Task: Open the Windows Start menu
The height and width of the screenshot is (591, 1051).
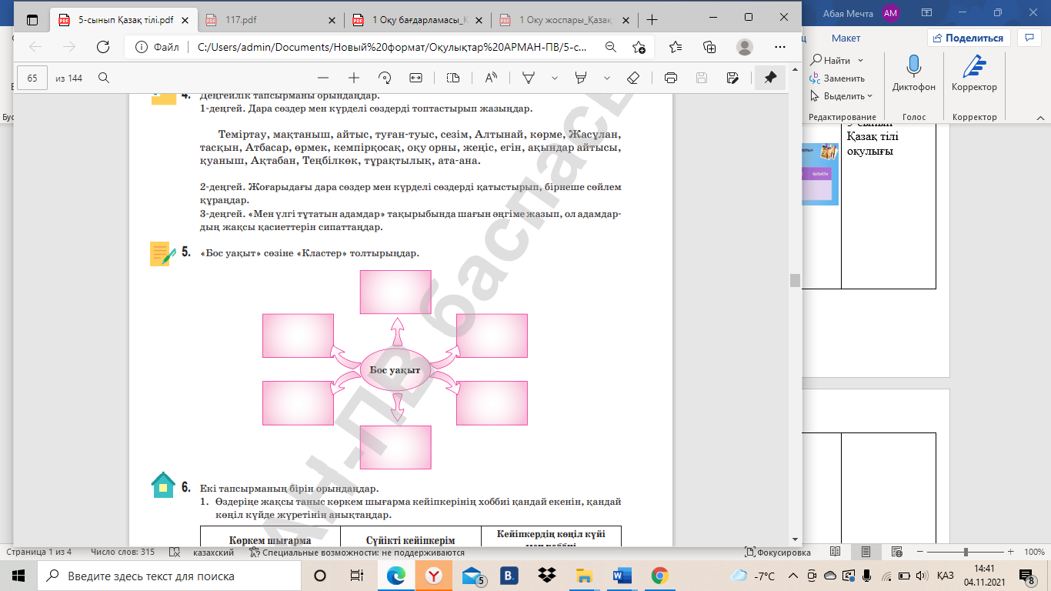Action: tap(18, 576)
